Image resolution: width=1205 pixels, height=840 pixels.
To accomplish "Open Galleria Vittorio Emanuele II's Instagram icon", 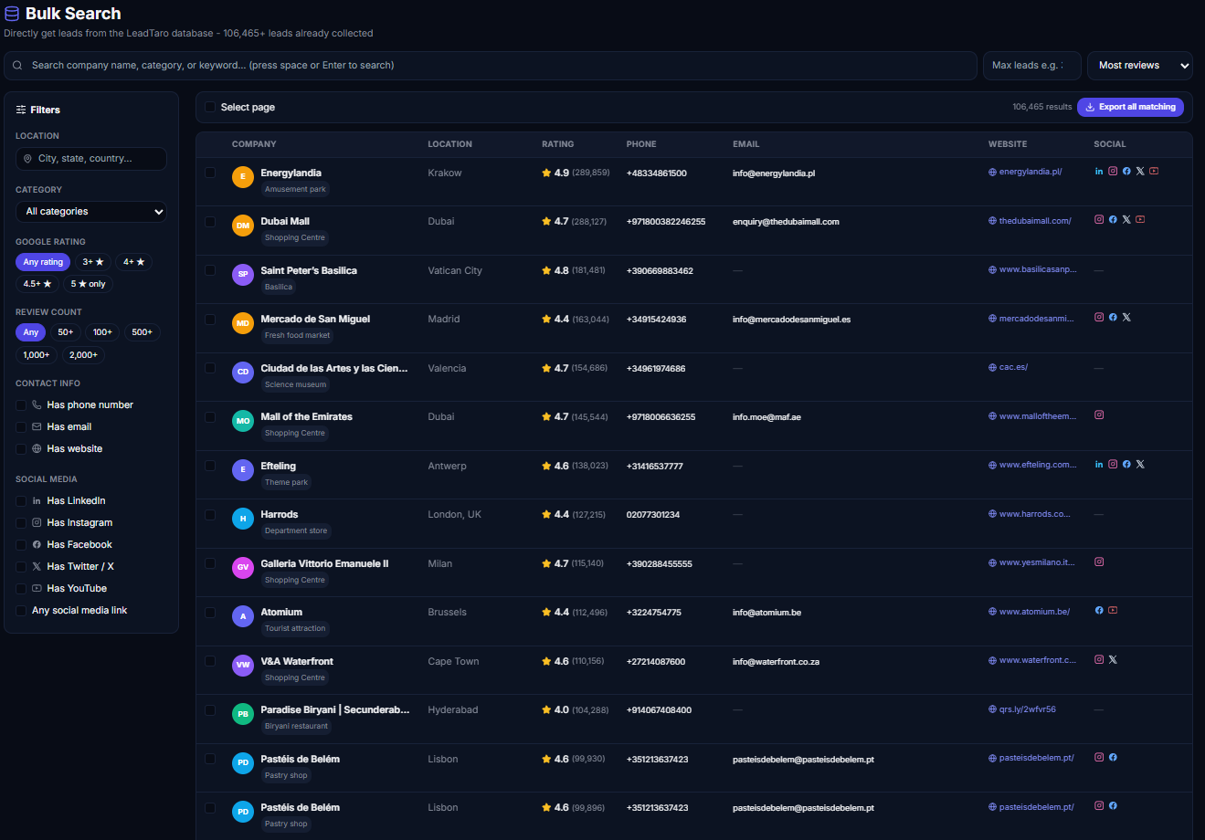I will (1099, 562).
